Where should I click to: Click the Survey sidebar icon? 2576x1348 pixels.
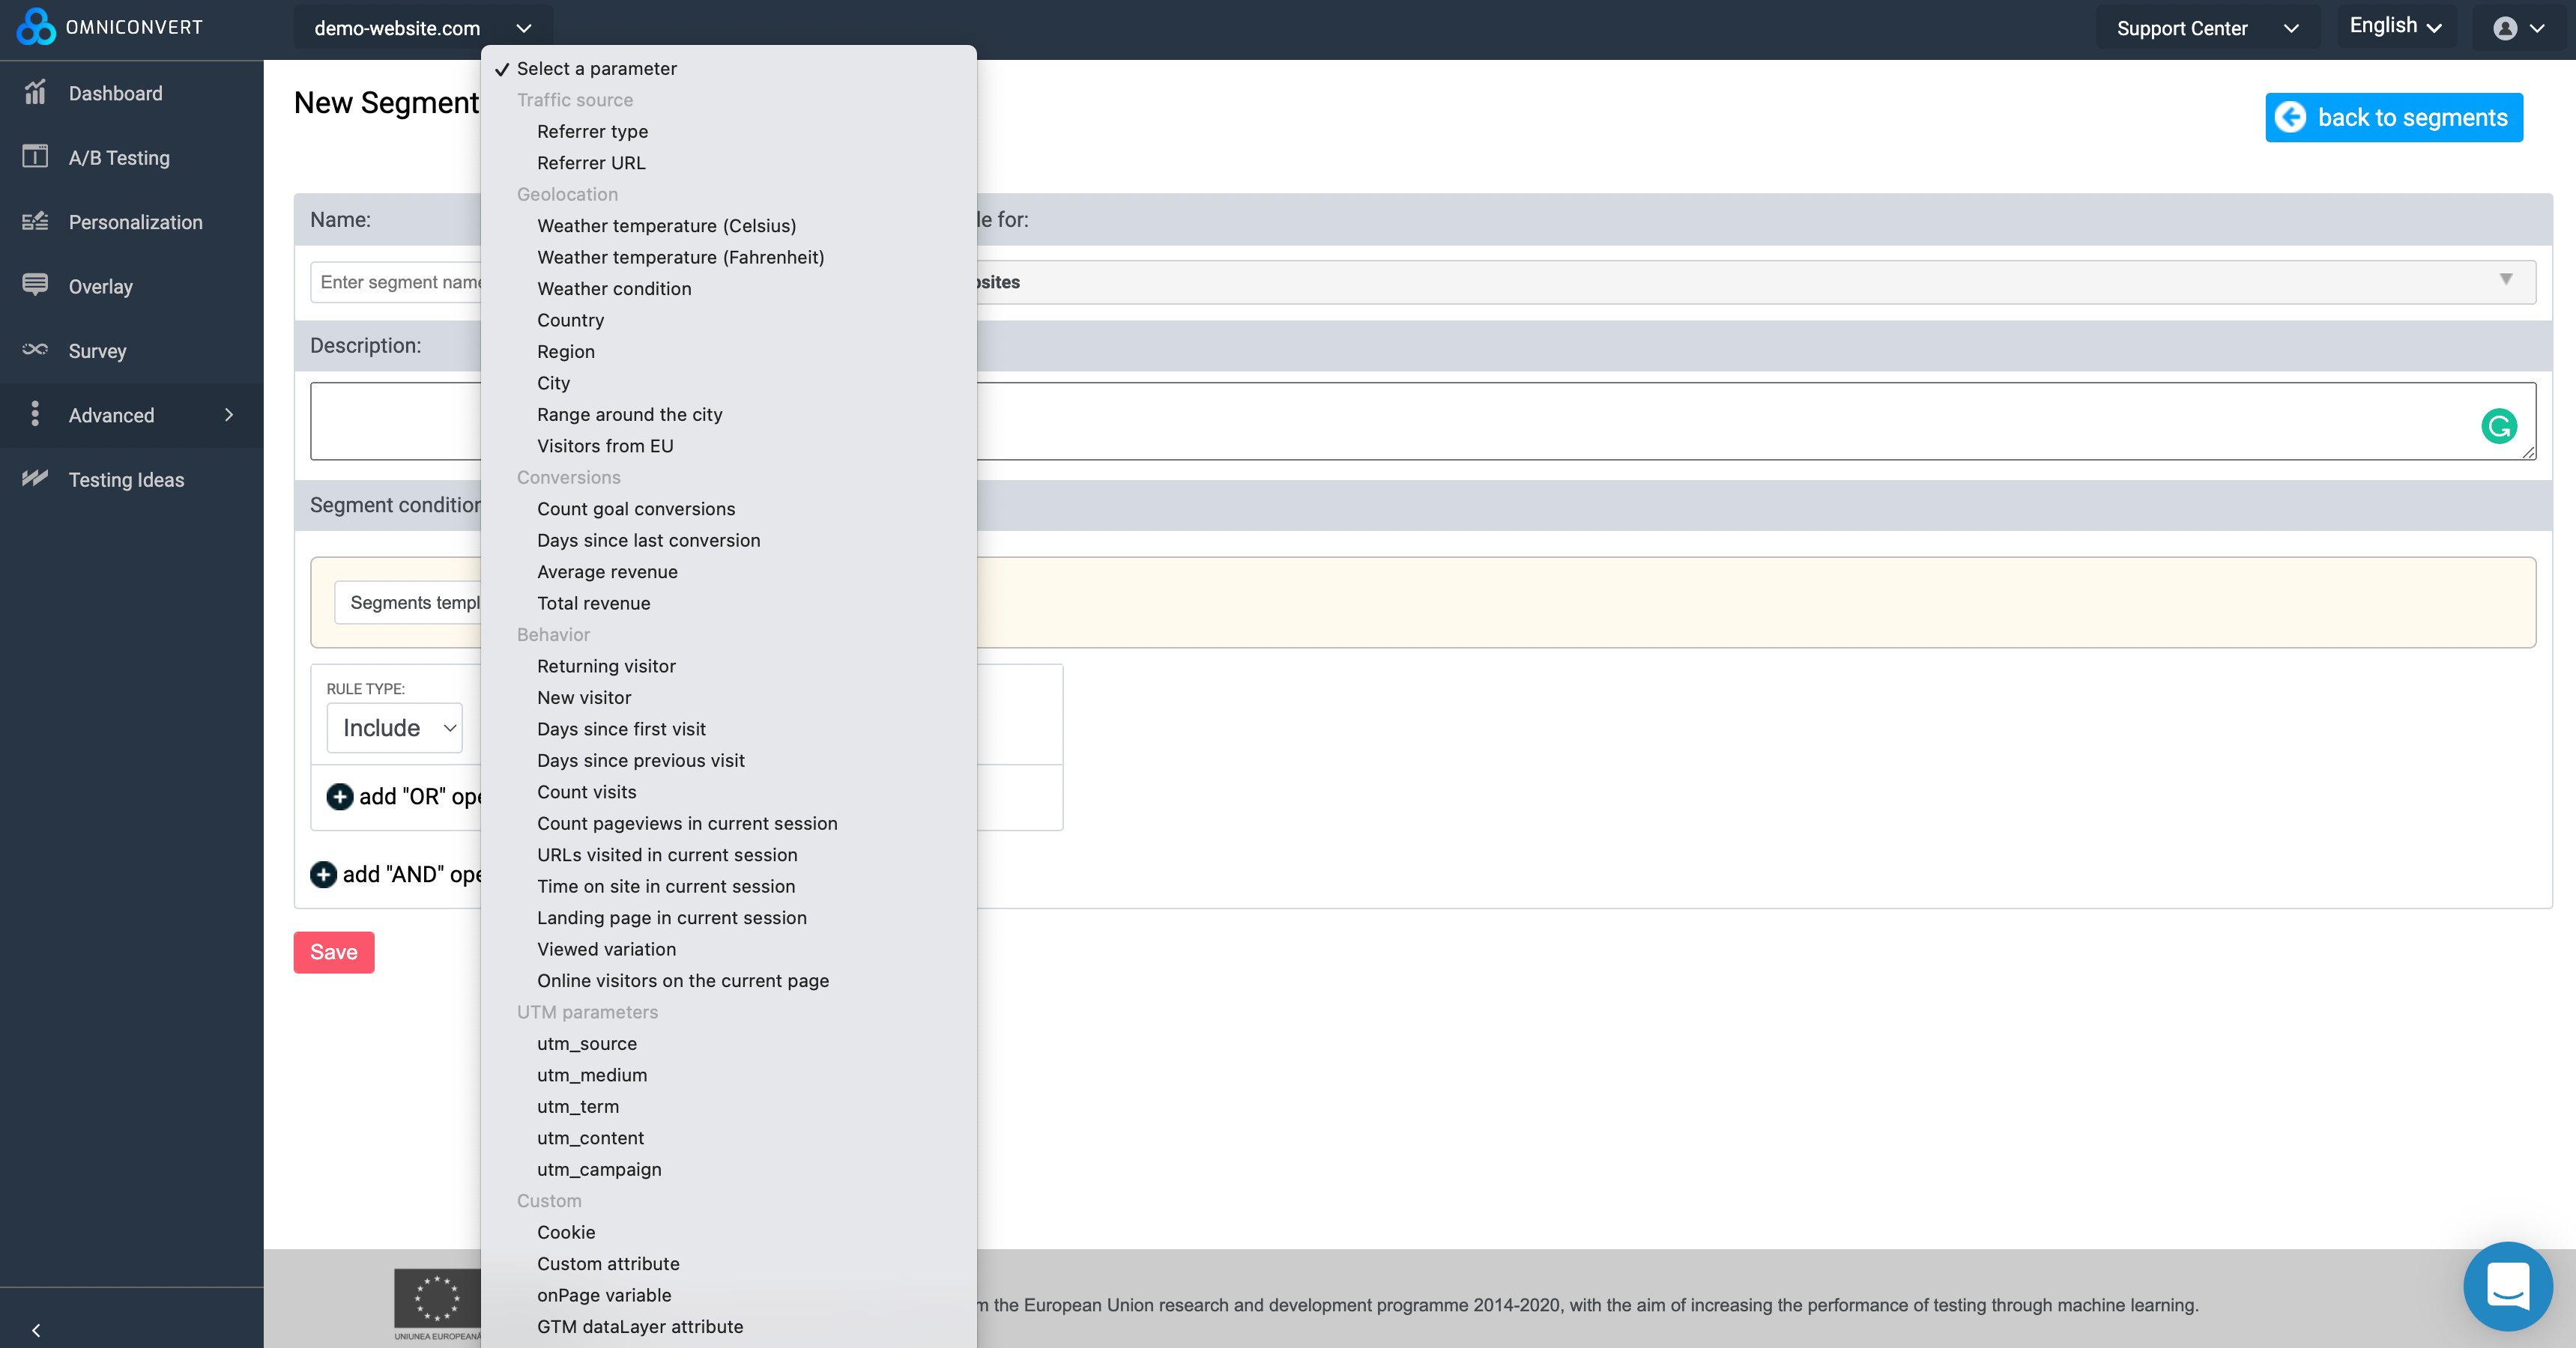(x=35, y=350)
